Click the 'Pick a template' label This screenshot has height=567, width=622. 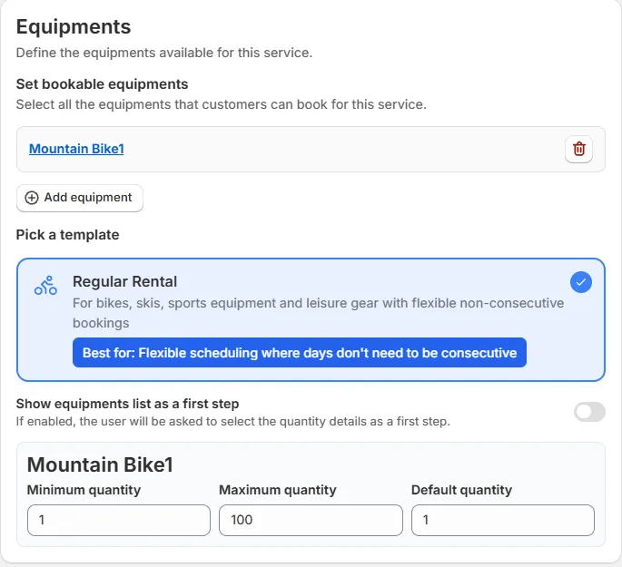[x=67, y=235]
